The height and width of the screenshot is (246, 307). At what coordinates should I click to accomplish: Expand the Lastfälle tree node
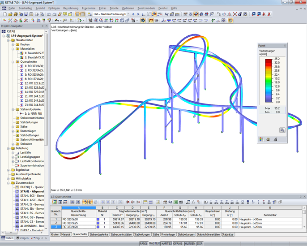pos(13,153)
